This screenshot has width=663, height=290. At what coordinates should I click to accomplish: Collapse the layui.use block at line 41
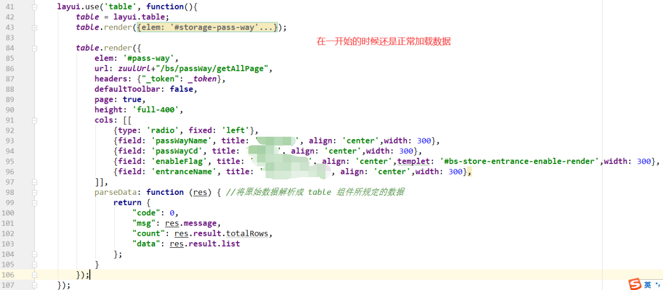pos(34,7)
